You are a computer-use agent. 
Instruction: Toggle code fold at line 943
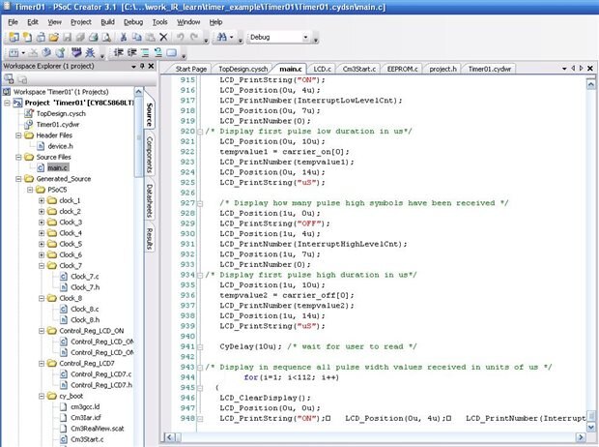199,367
